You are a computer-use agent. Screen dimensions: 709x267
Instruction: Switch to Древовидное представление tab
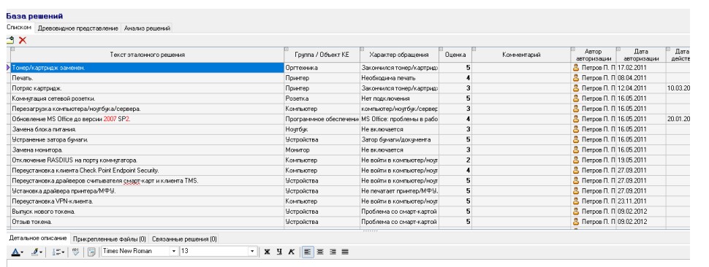pos(77,28)
